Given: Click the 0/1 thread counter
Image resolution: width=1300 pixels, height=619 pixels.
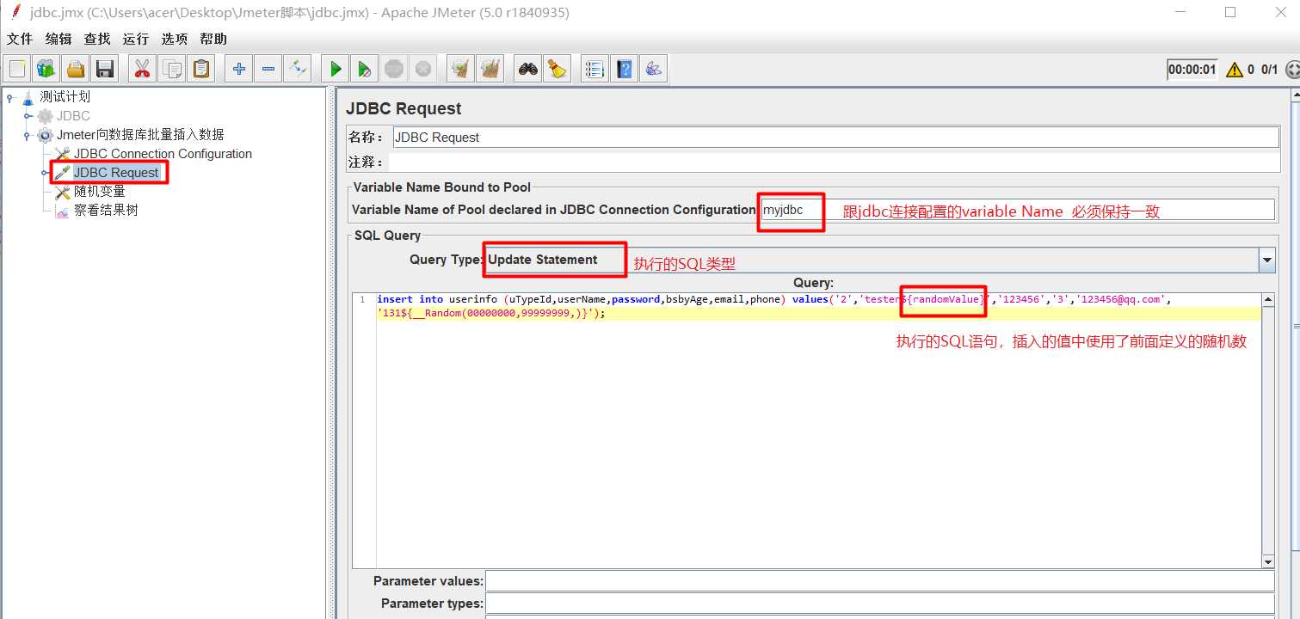Looking at the screenshot, I should 1270,70.
